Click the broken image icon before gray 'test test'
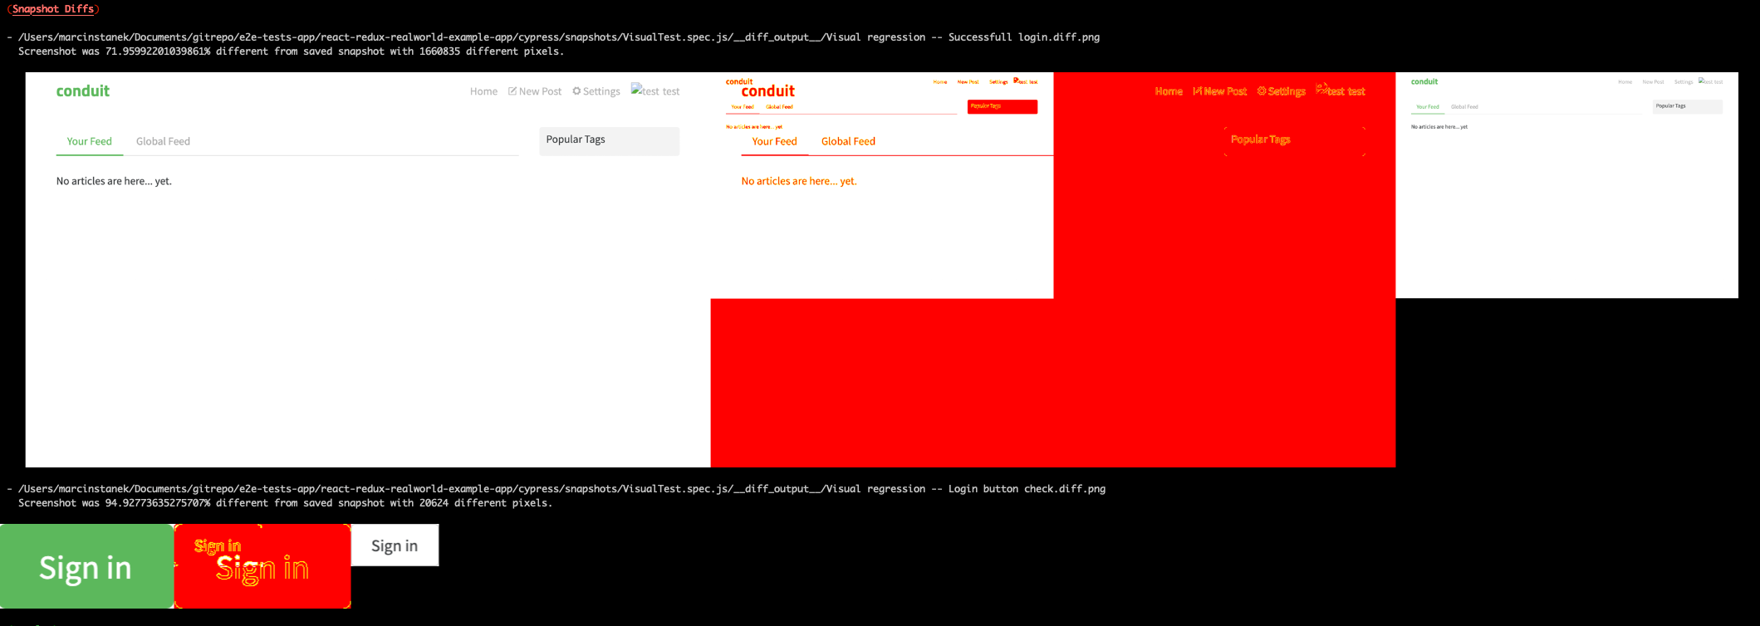The width and height of the screenshot is (1760, 626). (636, 90)
